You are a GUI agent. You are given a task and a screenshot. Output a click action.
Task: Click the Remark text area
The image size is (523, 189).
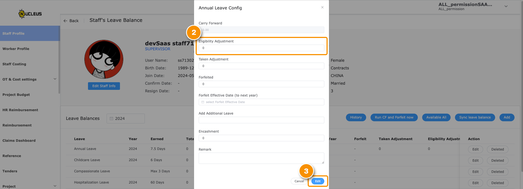tap(261, 158)
